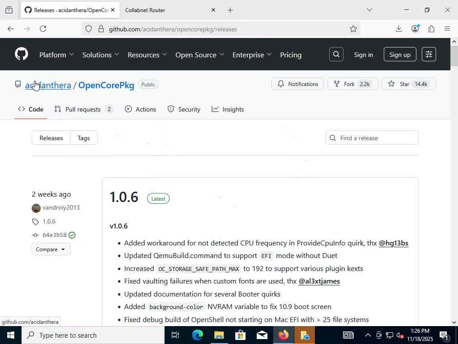Open the 1.0.6 tag link
This screenshot has height=344, width=458.
pos(49,221)
